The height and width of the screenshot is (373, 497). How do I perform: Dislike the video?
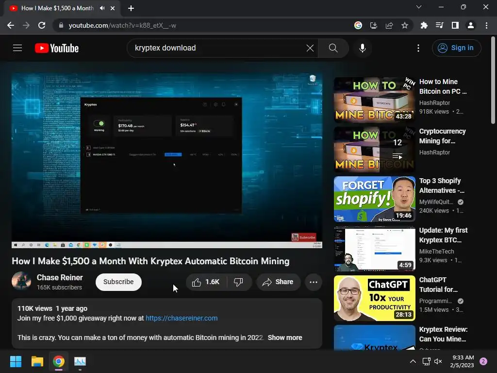tap(238, 282)
